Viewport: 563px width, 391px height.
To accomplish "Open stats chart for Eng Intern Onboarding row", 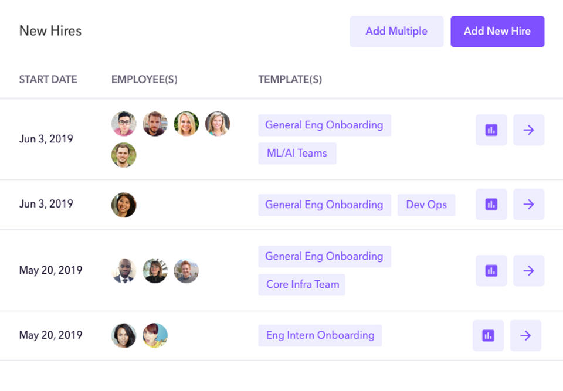I will (x=488, y=336).
